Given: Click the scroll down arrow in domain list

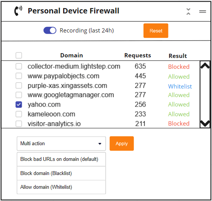Looking at the screenshot, I should point(205,123).
